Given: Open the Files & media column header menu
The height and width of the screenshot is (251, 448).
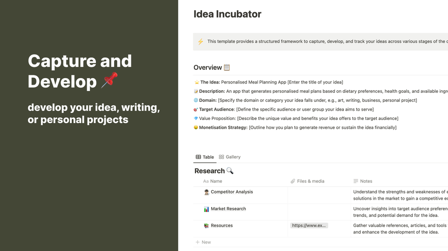Looking at the screenshot, I should [x=310, y=181].
